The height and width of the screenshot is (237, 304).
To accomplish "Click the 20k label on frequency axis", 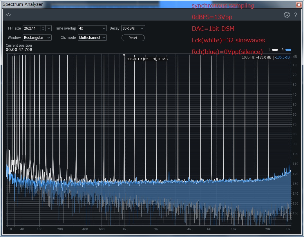I will (268, 229).
